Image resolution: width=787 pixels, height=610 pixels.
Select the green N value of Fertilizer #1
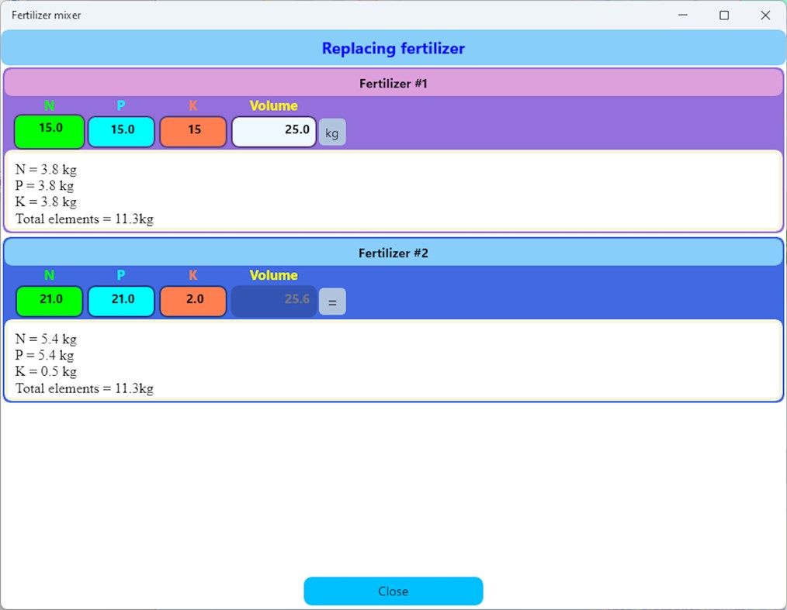pyautogui.click(x=49, y=132)
